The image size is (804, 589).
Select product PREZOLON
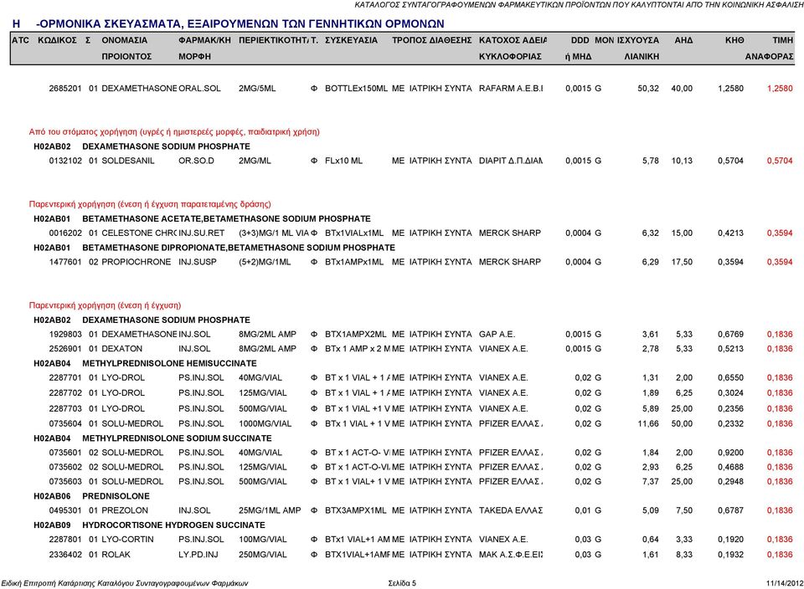125,510
